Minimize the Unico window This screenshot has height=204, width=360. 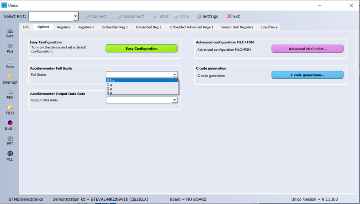320,5
